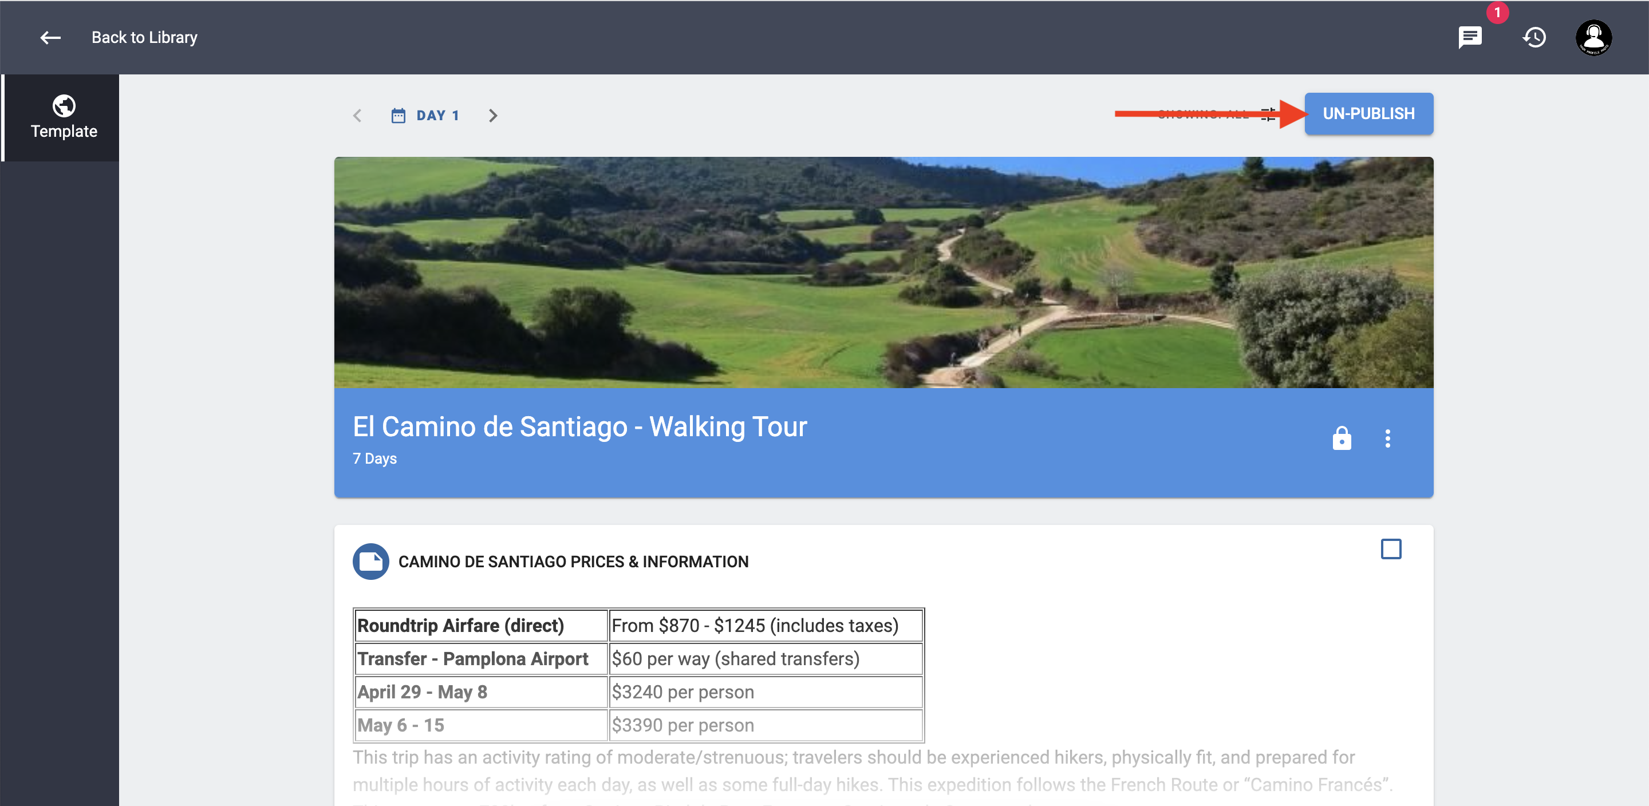Image resolution: width=1649 pixels, height=806 pixels.
Task: Open the three-dot tour options menu
Action: [1387, 438]
